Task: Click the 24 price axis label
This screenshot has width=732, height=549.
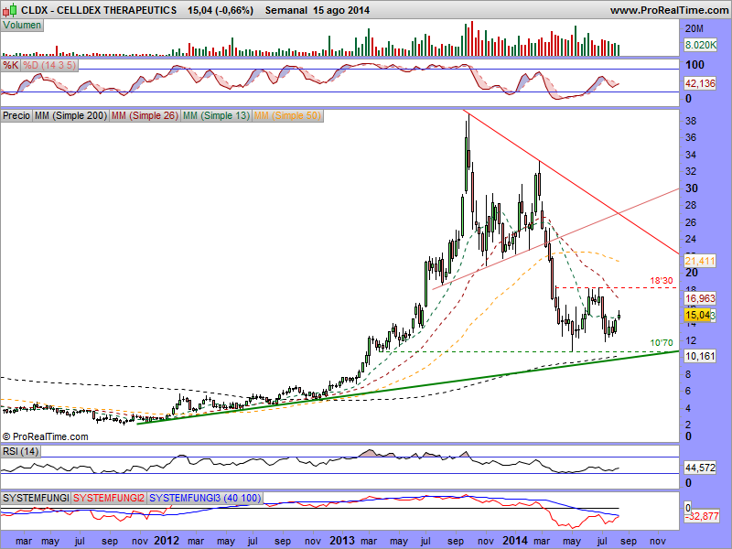Action: (x=691, y=239)
